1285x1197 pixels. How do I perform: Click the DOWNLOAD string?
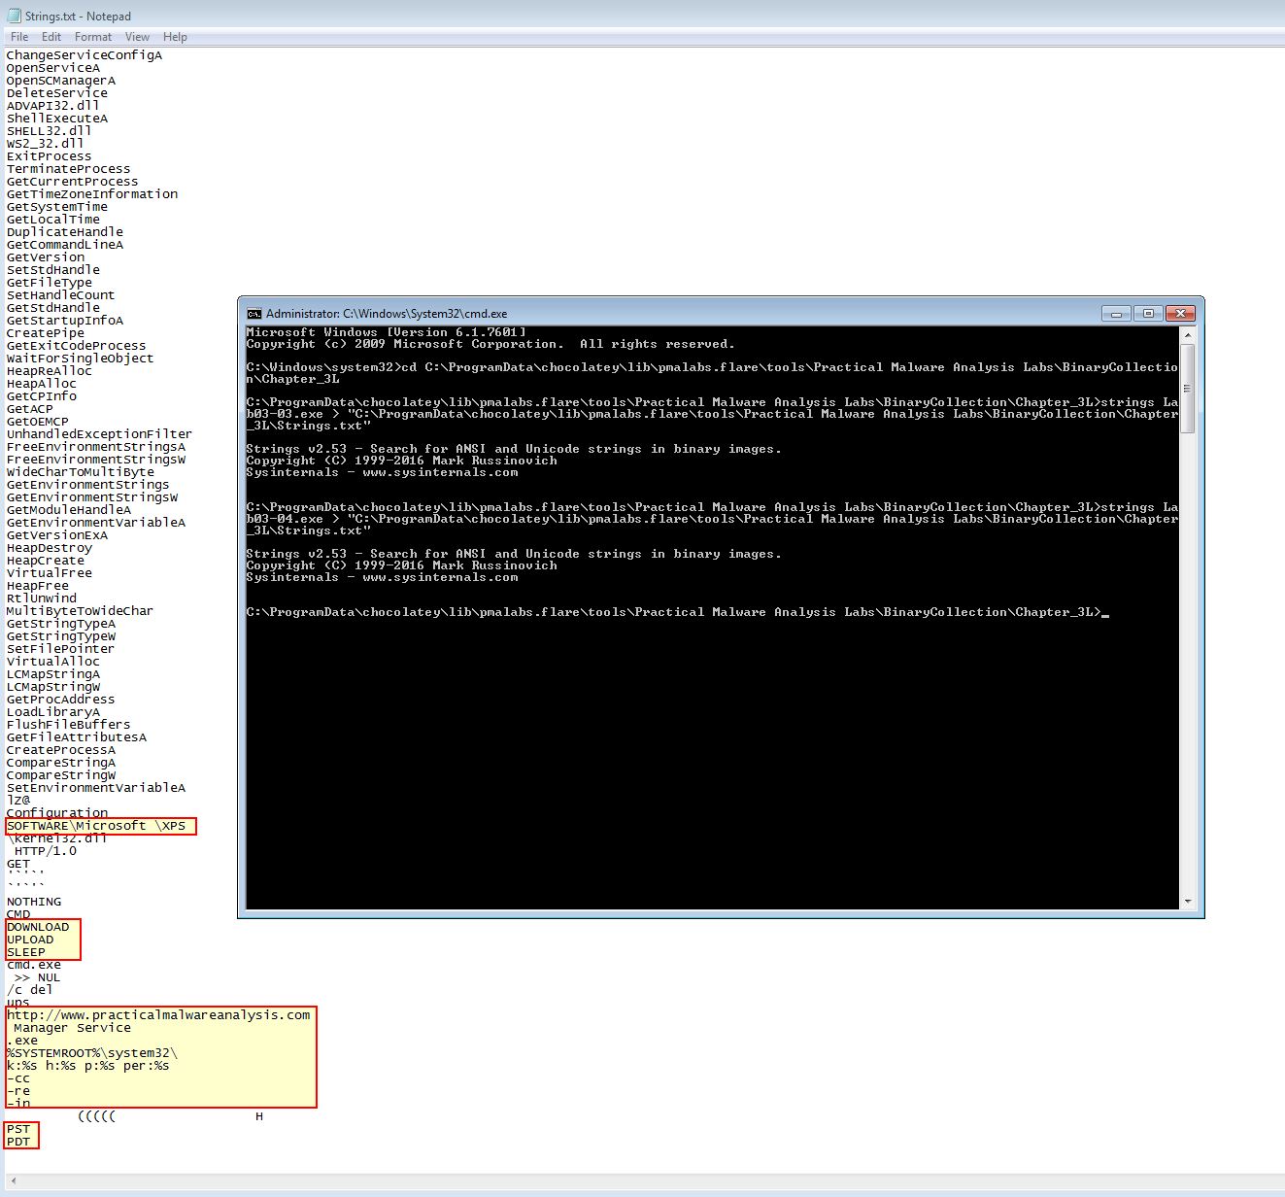(x=38, y=927)
